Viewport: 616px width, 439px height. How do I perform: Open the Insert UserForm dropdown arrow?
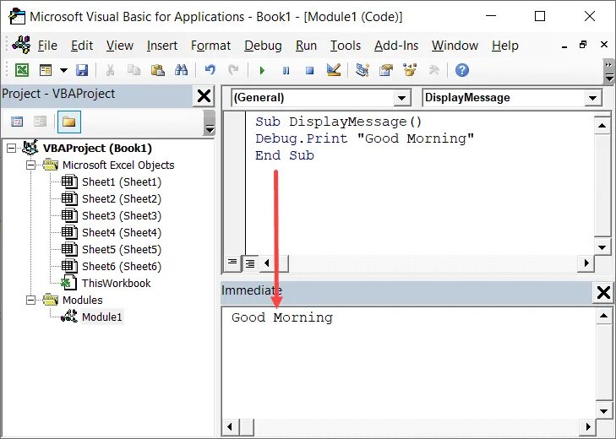point(63,71)
